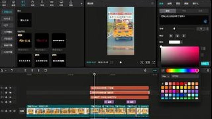212x119 pixels.
Task: Click the Transitions icon in top toolbar
Action: click(x=52, y=3)
